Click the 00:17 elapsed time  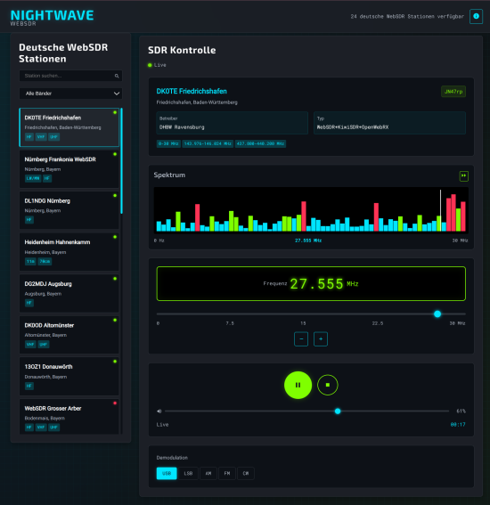(x=458, y=425)
